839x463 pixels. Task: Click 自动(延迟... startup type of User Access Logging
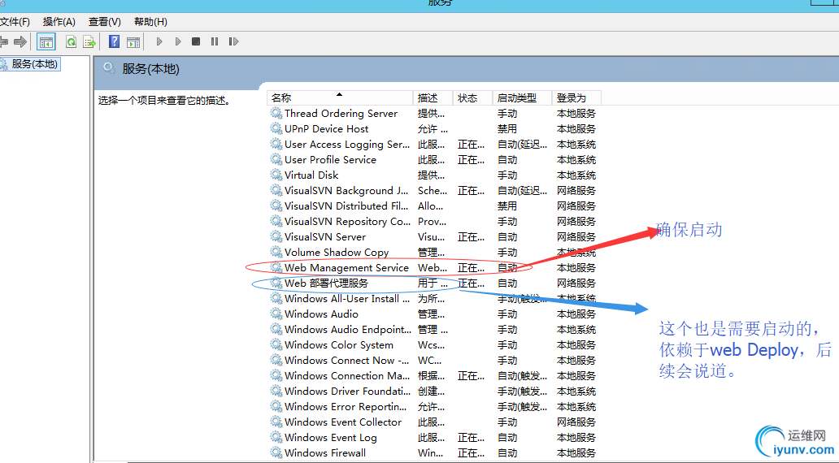click(x=522, y=145)
